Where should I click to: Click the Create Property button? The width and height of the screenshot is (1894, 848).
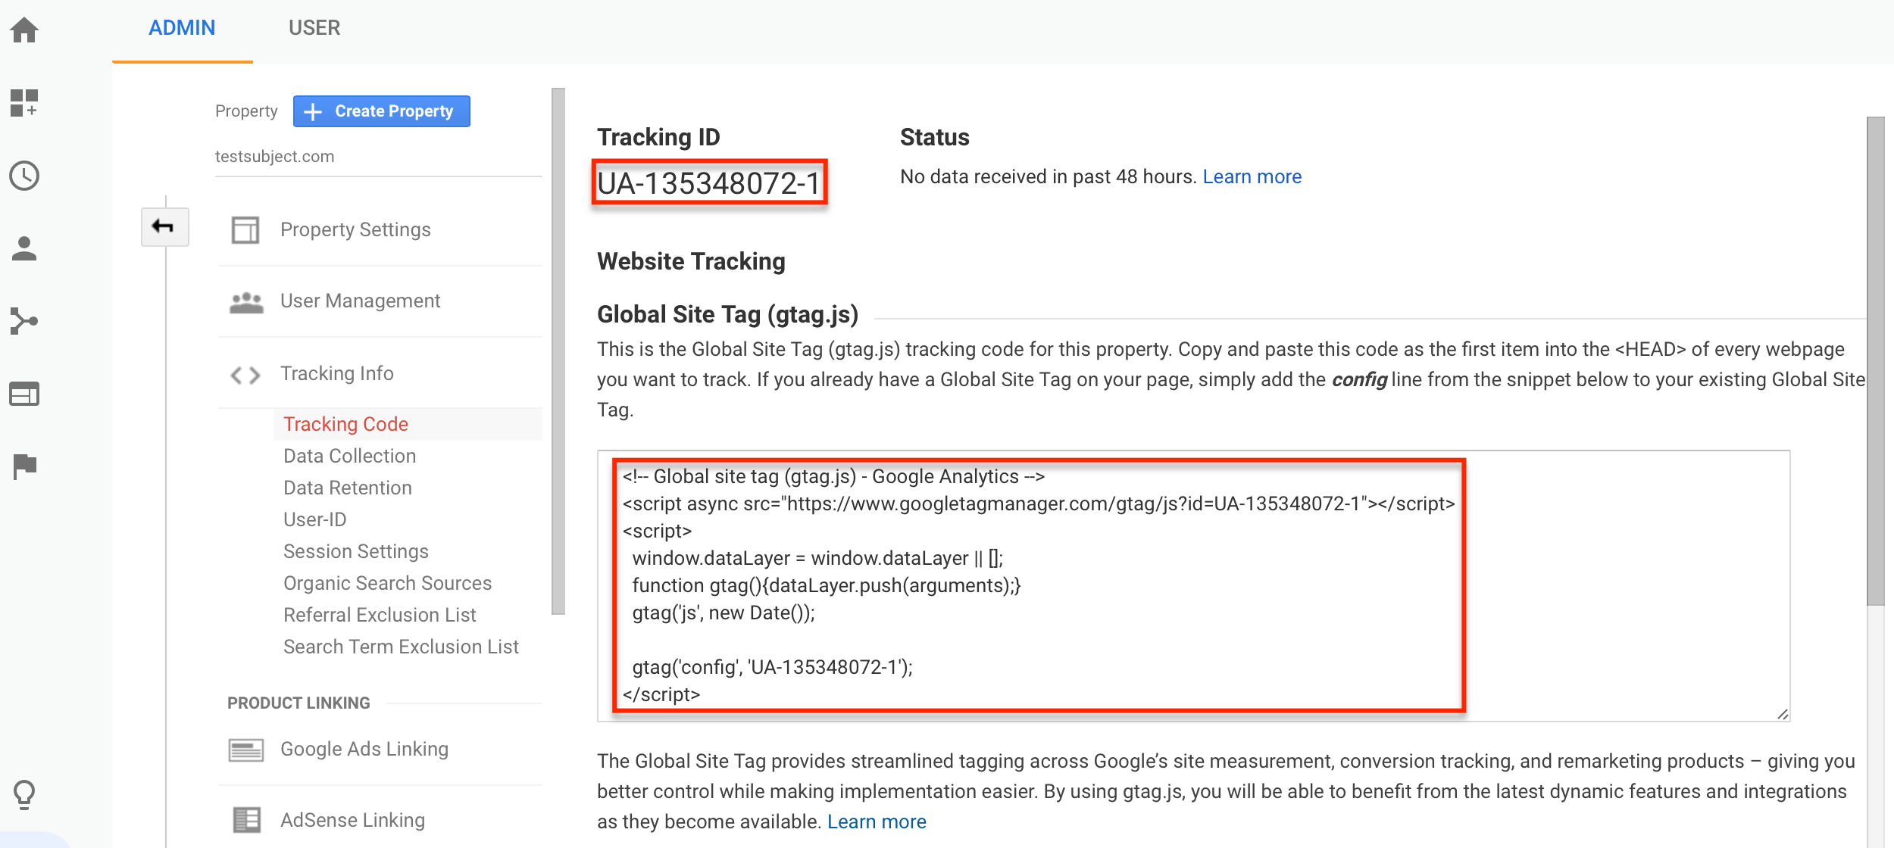pos(382,111)
